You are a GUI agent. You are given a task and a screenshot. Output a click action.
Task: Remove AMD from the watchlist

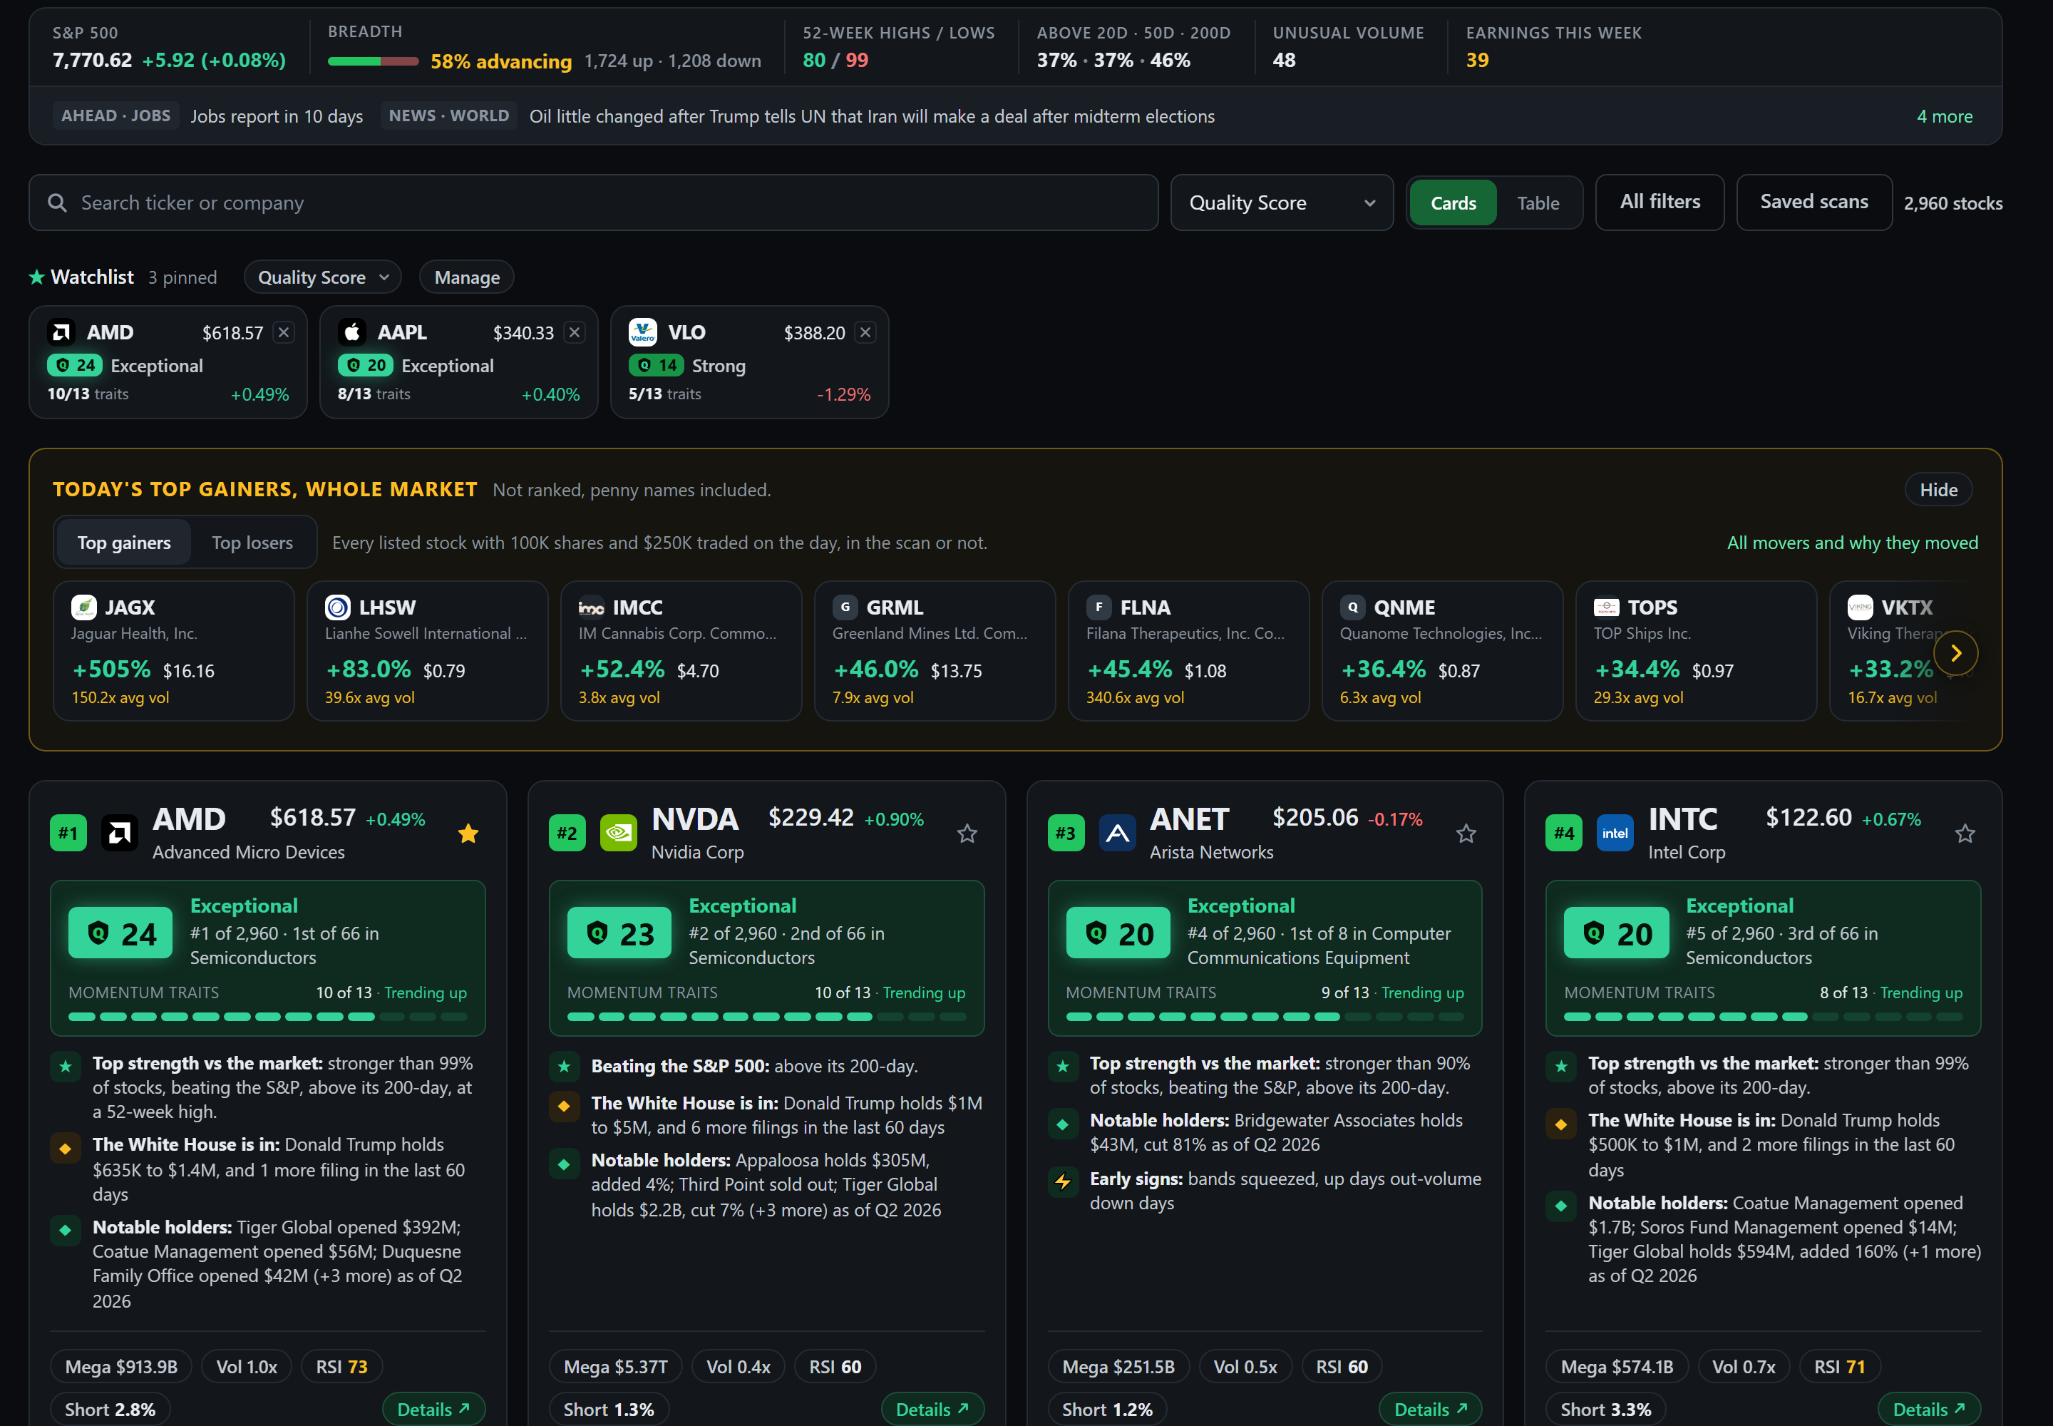[284, 332]
